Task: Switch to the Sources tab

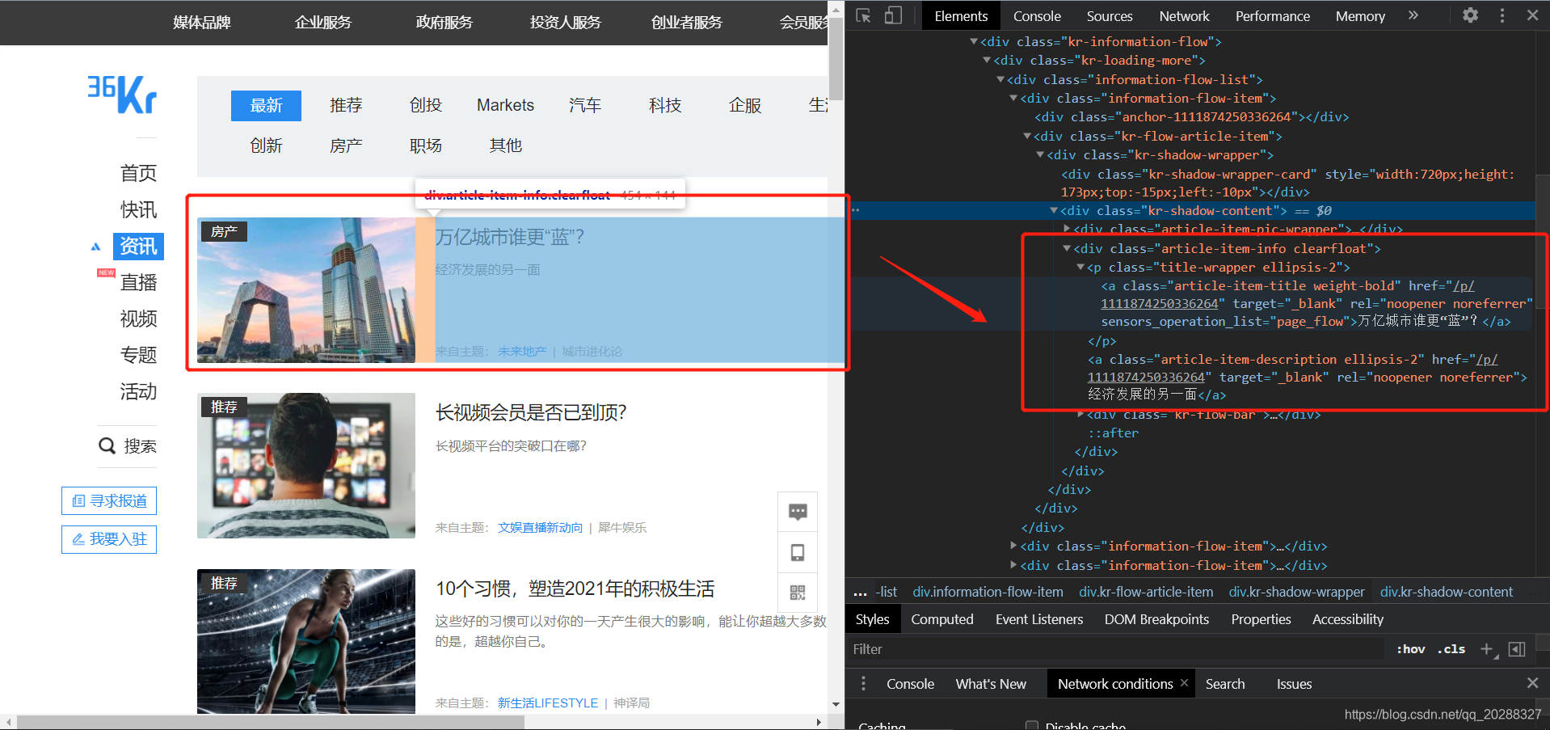Action: pos(1110,15)
